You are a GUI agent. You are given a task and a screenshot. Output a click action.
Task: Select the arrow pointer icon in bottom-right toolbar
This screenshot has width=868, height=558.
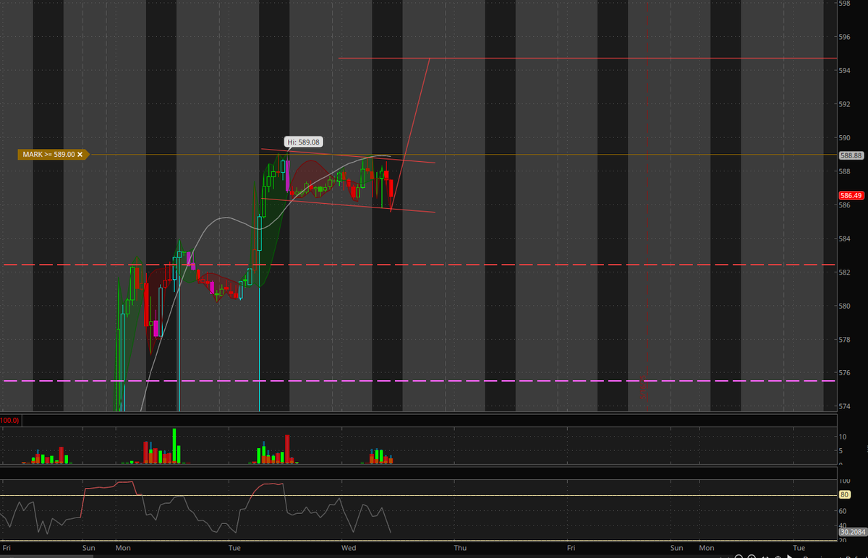(789, 556)
